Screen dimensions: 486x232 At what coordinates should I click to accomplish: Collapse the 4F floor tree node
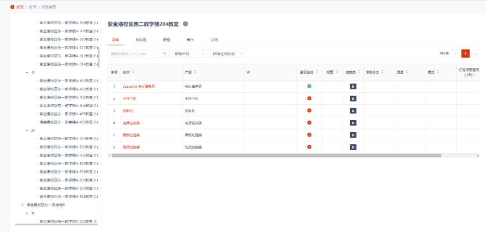(27, 72)
